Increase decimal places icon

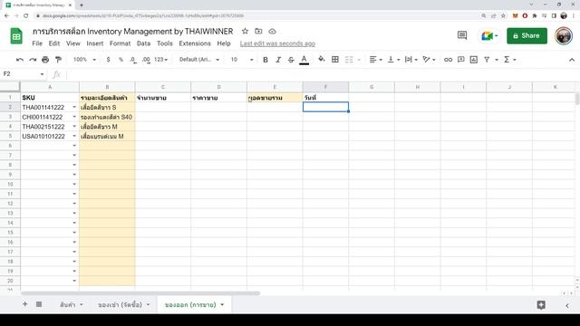coord(146,60)
